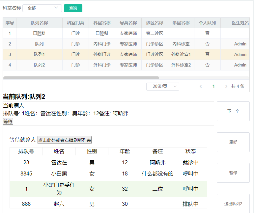Click 排队号 header in waiting list
This screenshot has width=254, height=213.
[26, 151]
